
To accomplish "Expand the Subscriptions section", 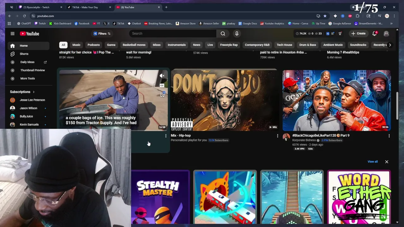I will pyautogui.click(x=22, y=92).
